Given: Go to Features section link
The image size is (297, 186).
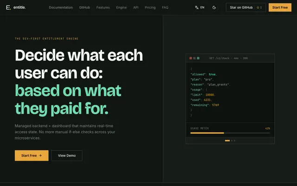Looking at the screenshot, I should coord(103,7).
